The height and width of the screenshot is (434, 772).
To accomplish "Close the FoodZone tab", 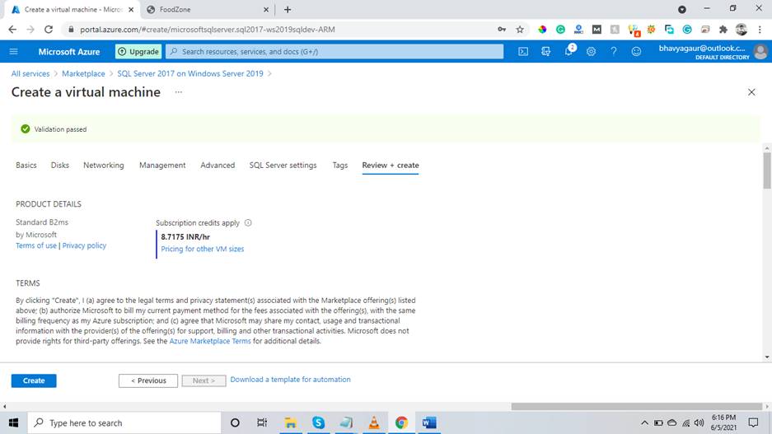I will (266, 9).
